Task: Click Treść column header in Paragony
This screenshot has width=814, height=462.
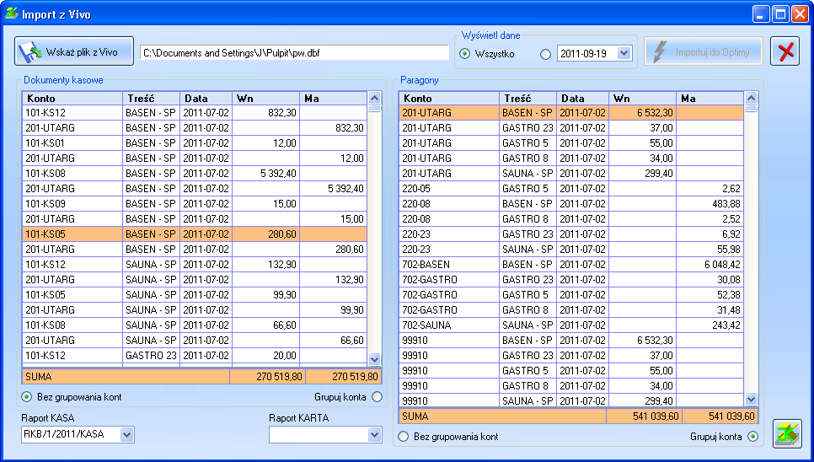Action: [528, 98]
